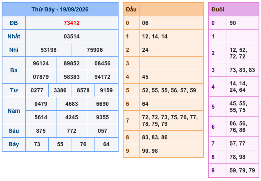Click the 'Đuôi' table header
Screen dimensions: 261x181
[218, 9]
